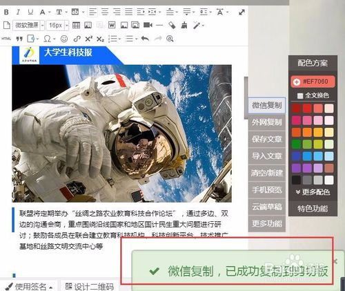Open 手机预览 side menu item
The height and width of the screenshot is (291, 345).
pyautogui.click(x=267, y=190)
